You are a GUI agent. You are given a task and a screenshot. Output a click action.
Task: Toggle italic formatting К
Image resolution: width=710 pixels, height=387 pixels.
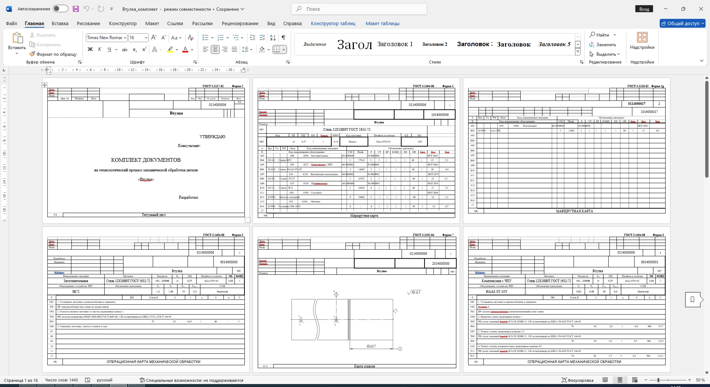pos(99,49)
